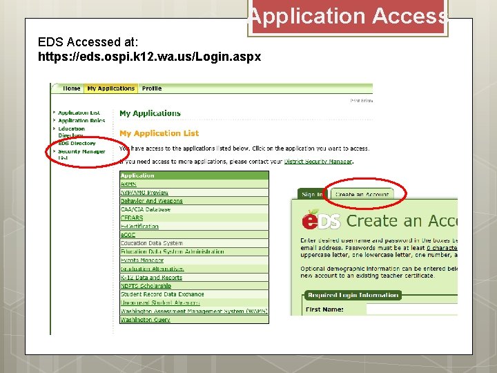Click the Print Friendly link
This screenshot has height=373, width=497.
pos(361,101)
